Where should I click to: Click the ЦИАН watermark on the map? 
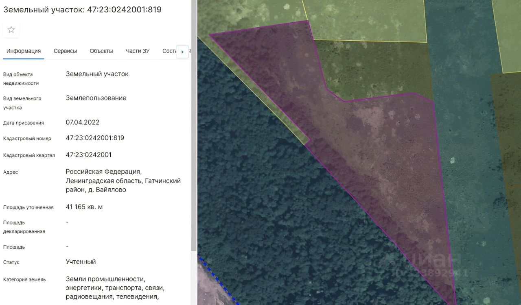pyautogui.click(x=423, y=264)
